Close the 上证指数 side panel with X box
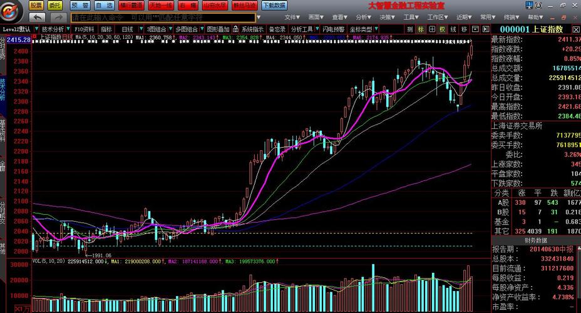The width and height of the screenshot is (581, 313). tap(576, 29)
